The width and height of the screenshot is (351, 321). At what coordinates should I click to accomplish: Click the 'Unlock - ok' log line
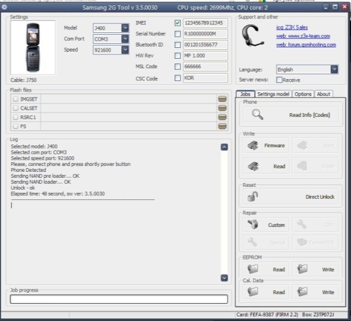click(23, 188)
